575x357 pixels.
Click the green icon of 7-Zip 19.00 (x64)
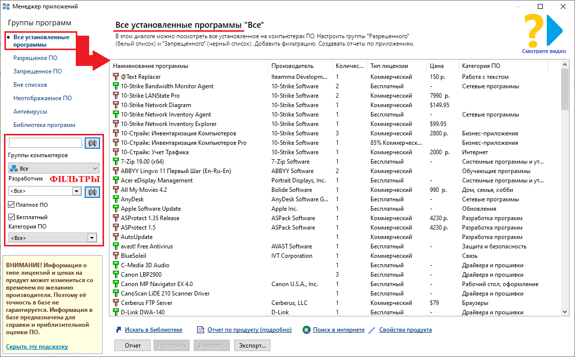pyautogui.click(x=116, y=162)
